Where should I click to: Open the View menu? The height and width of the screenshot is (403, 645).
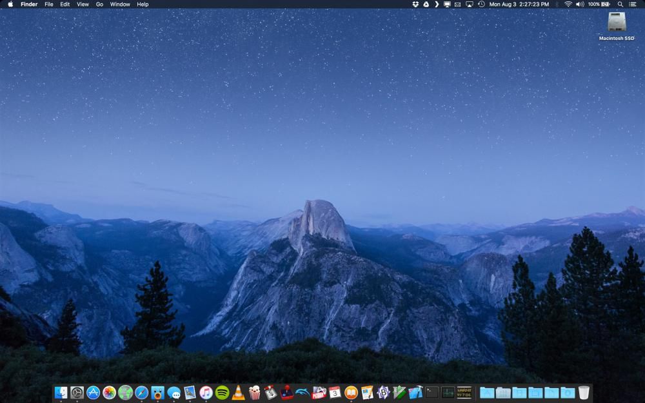coord(83,4)
